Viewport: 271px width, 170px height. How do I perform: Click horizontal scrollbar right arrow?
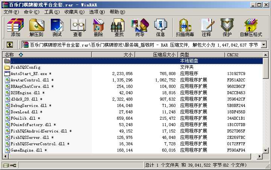click(x=260, y=156)
